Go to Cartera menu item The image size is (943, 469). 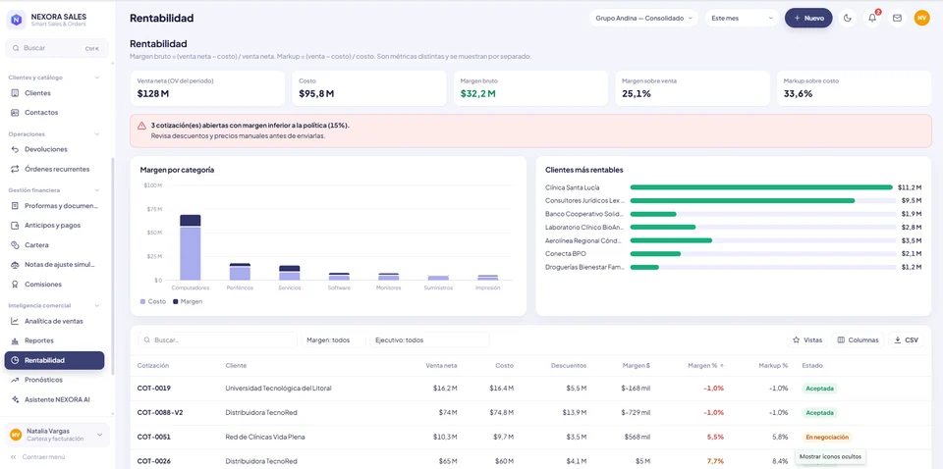[54, 245]
